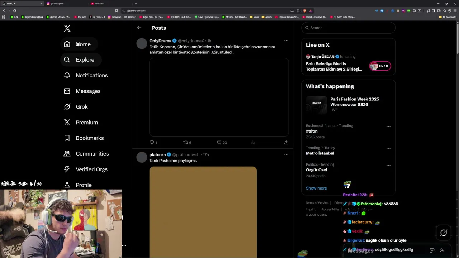Open the floating Grok button
This screenshot has width=459, height=258.
coord(443,233)
